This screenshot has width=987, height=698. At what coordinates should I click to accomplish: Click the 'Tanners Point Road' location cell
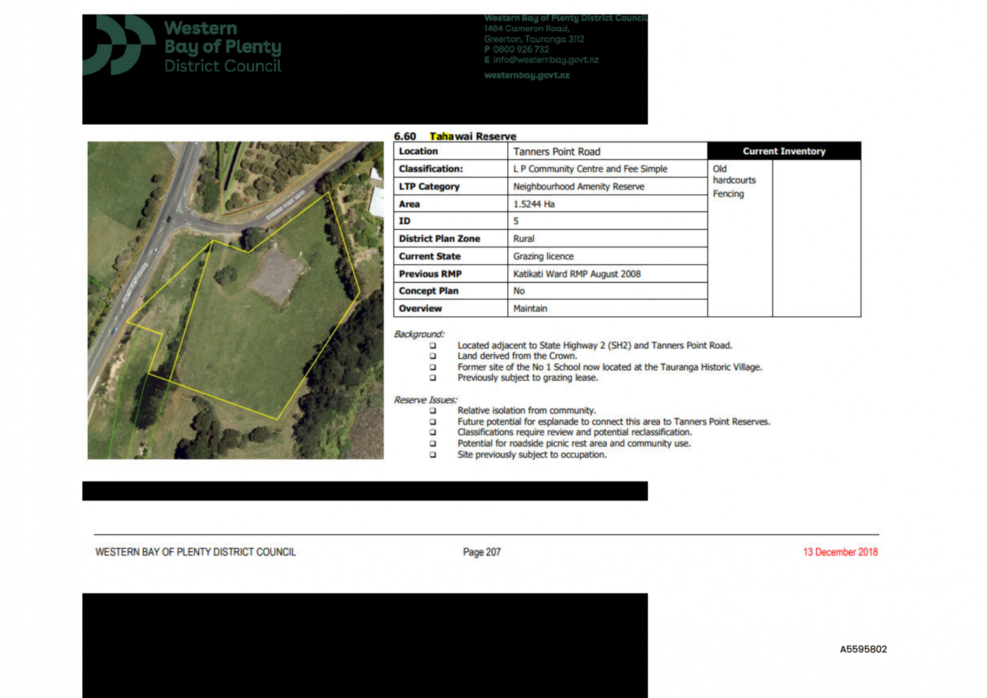[x=556, y=151]
